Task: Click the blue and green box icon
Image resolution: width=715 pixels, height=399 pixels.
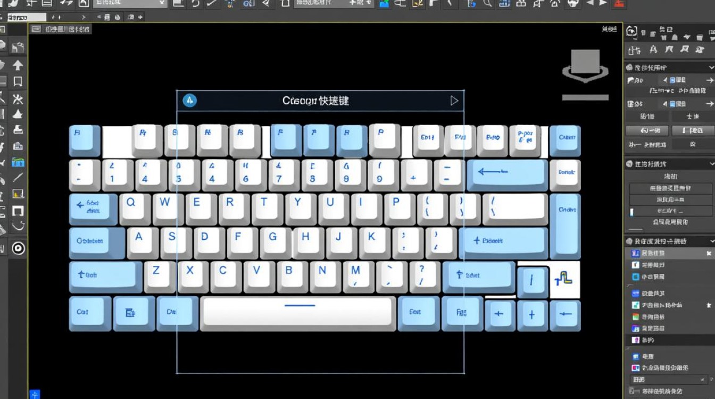Action: pos(18,162)
